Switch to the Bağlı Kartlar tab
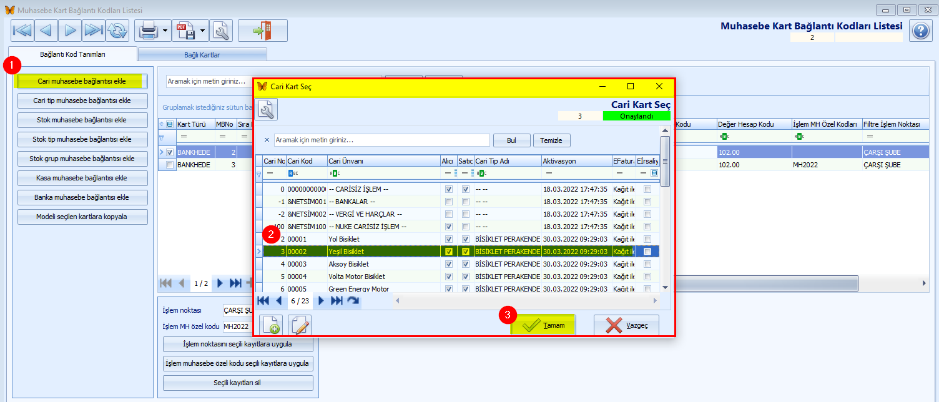Screen dimensions: 939x402 [202, 55]
